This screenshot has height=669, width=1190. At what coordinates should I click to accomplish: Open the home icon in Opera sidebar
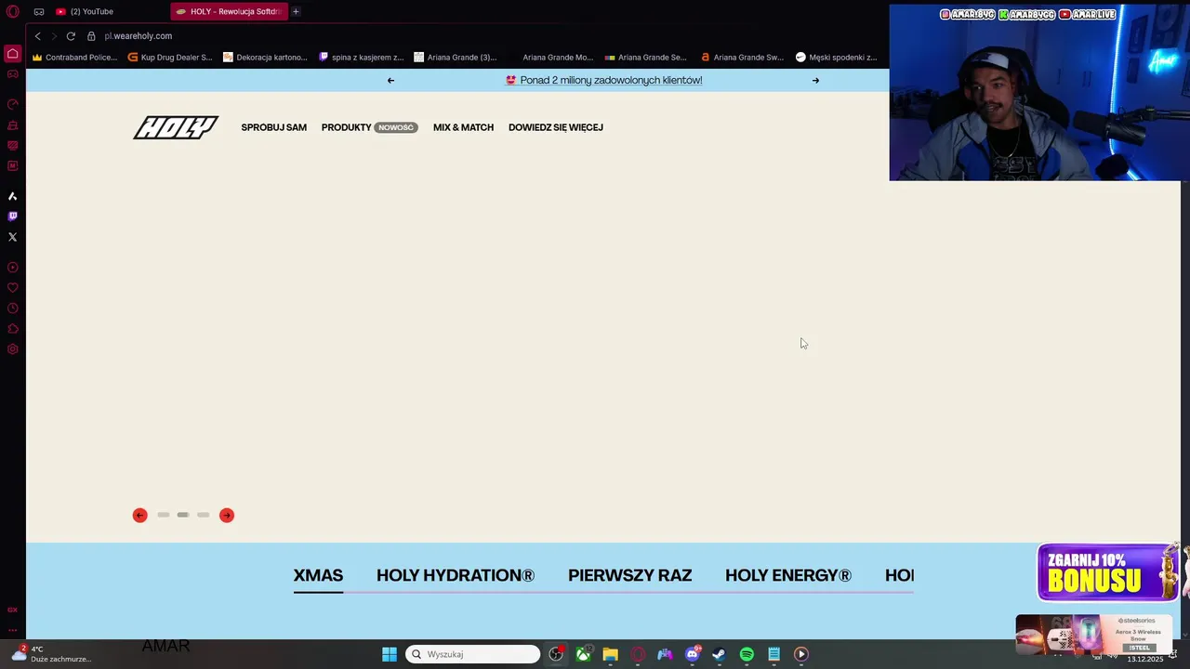12,53
